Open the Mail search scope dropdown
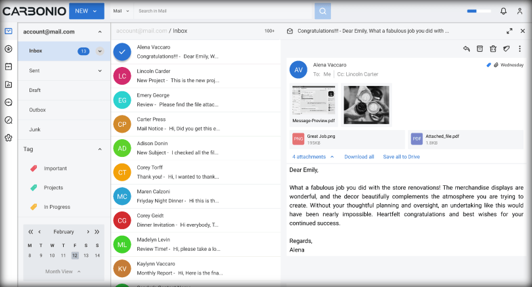Image resolution: width=532 pixels, height=287 pixels. pos(121,11)
